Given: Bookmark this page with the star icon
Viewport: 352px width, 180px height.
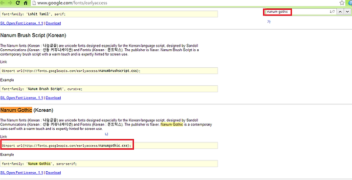Looking at the screenshot, I should (342, 3).
